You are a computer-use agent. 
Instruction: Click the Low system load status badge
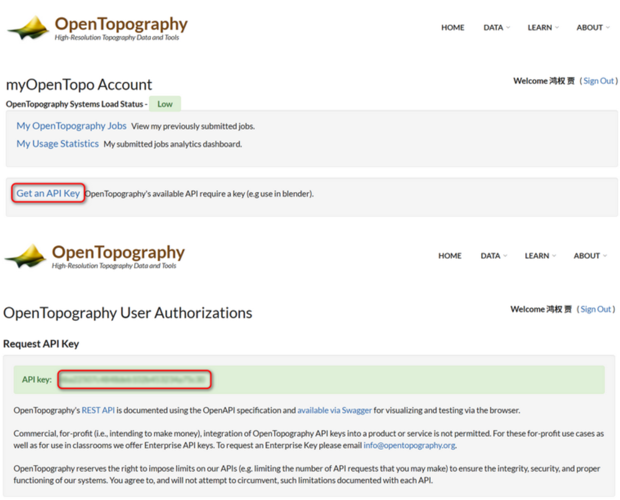(x=165, y=104)
